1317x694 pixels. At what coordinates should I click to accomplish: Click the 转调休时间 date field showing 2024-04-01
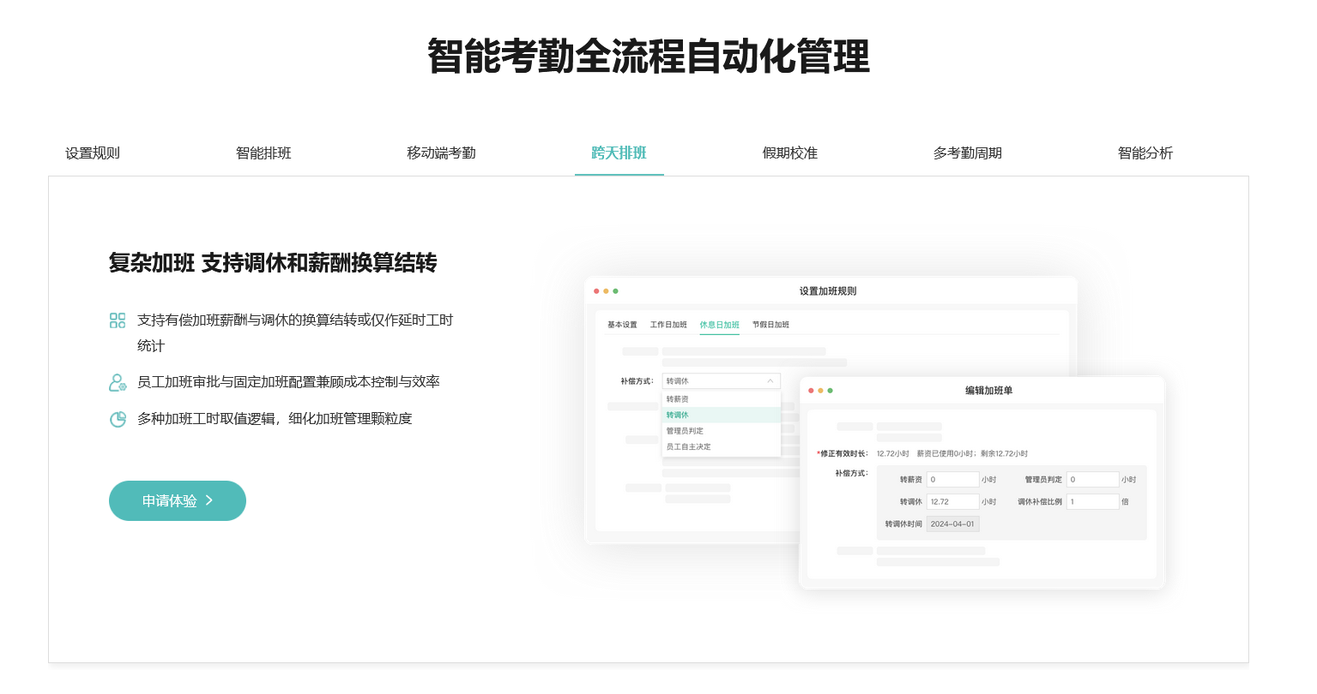[955, 523]
